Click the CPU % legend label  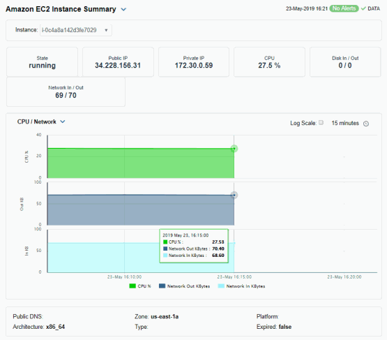(x=144, y=286)
